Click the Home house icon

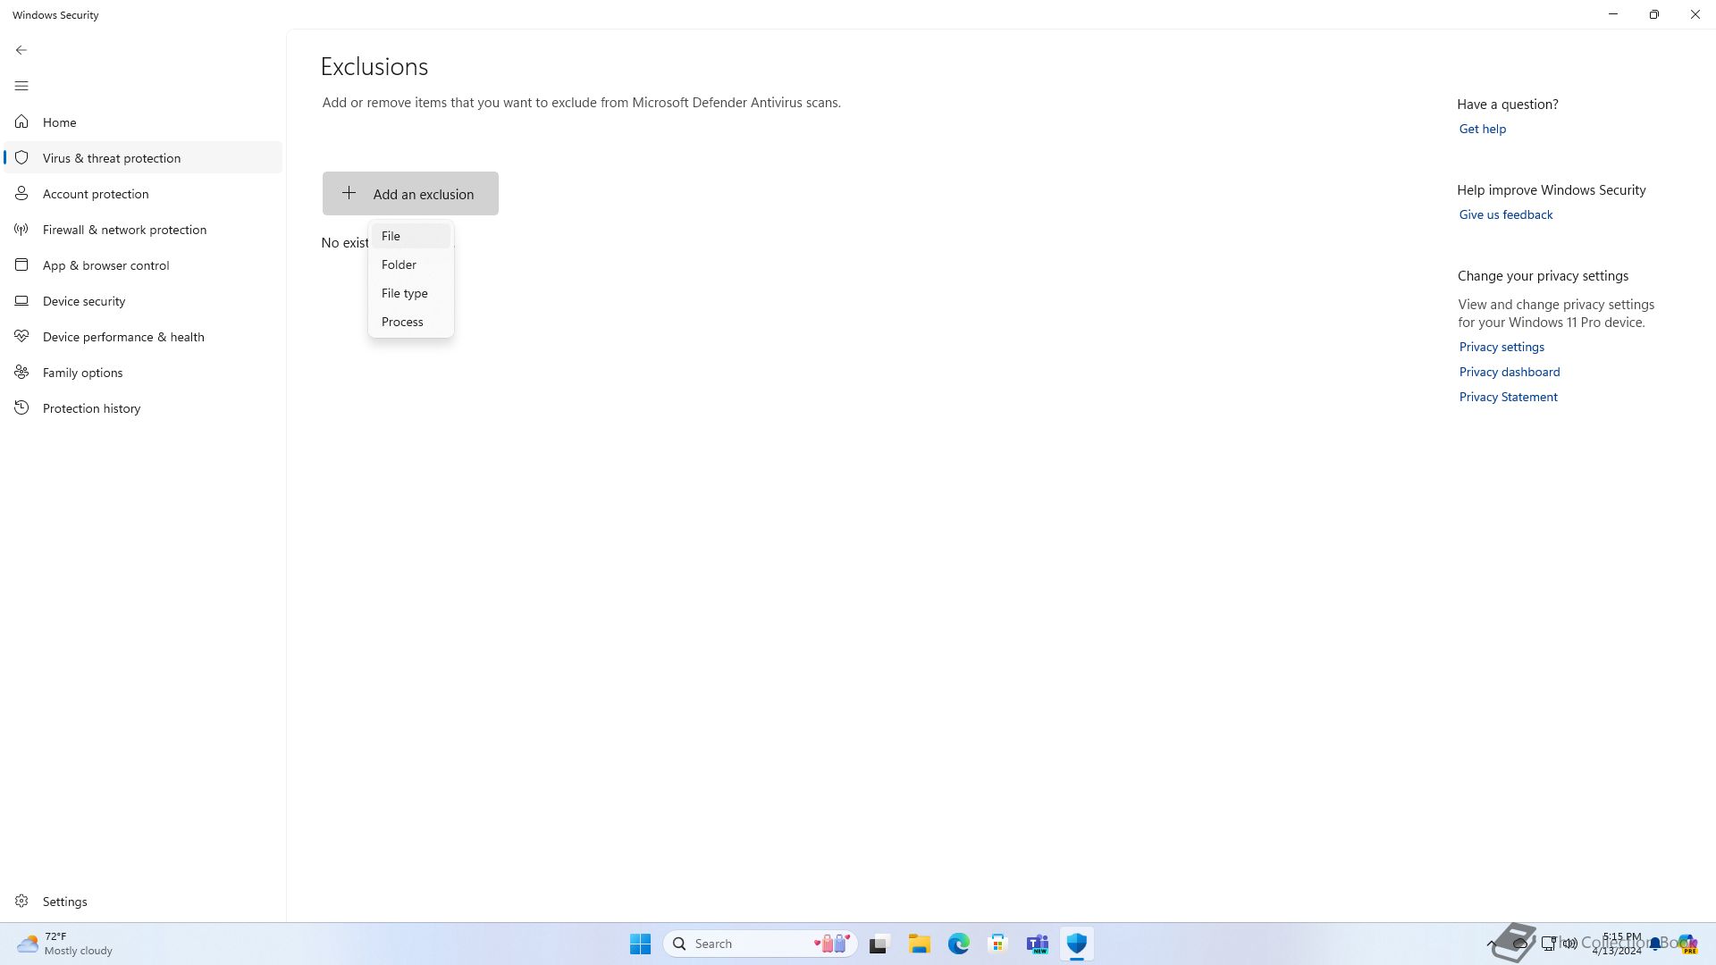coord(21,122)
